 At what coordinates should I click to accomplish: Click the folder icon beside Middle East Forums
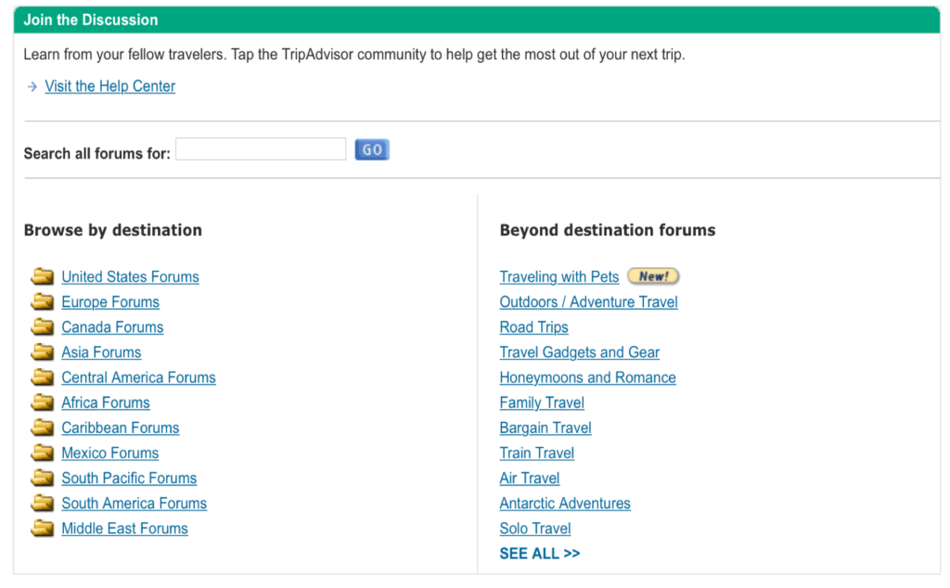43,528
